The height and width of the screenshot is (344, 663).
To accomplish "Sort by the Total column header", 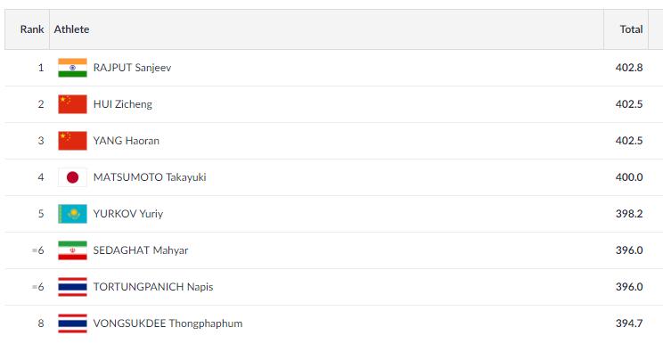I will 631,29.
